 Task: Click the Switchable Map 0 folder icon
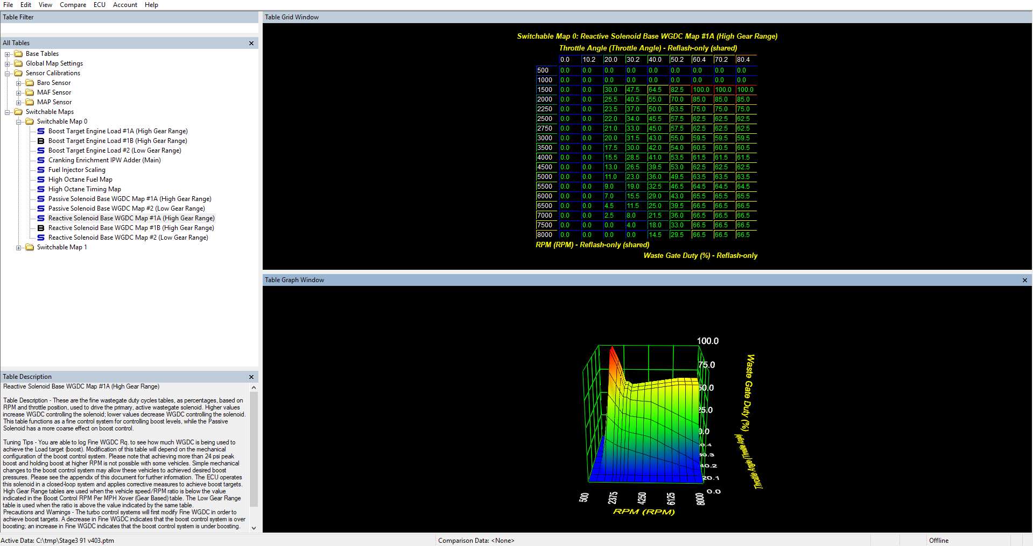point(30,121)
